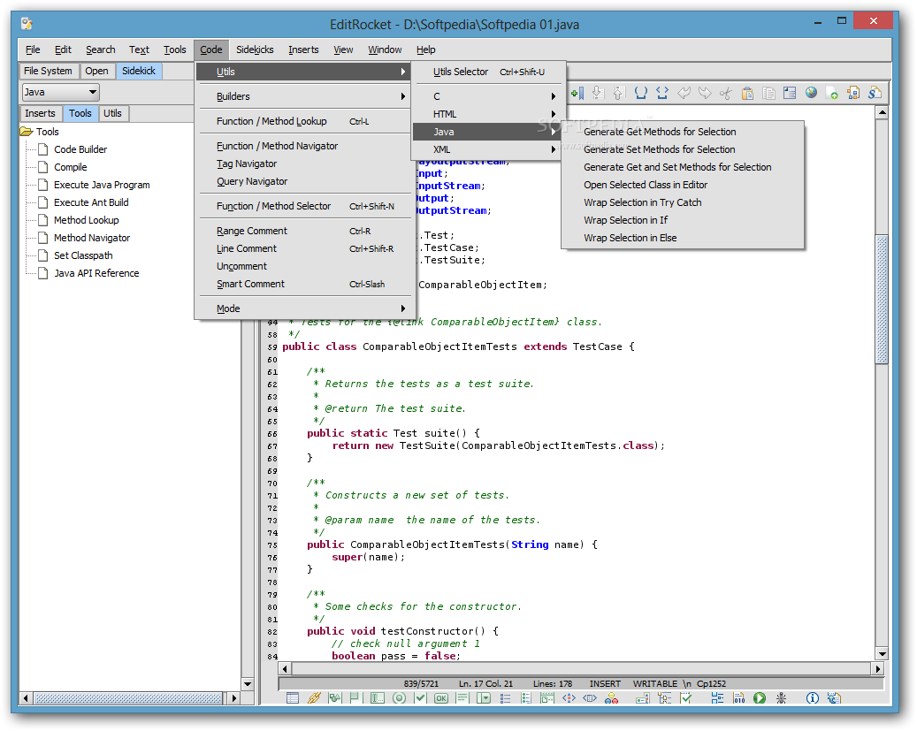Click the radio button circle insert icon

[x=400, y=697]
